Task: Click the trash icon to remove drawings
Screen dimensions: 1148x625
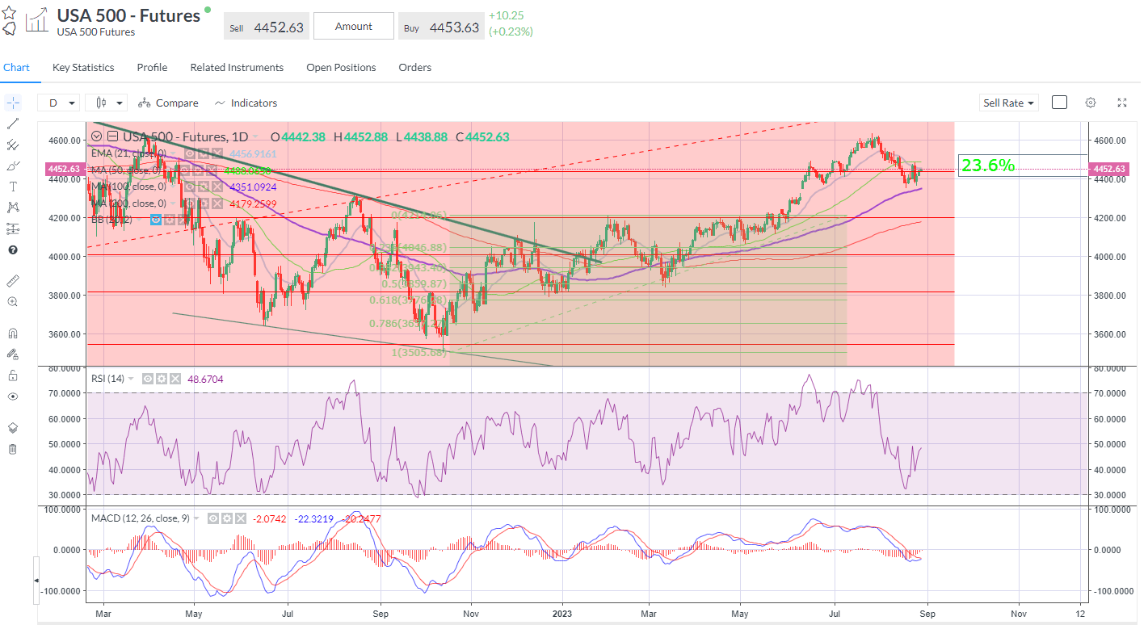Action: click(12, 449)
